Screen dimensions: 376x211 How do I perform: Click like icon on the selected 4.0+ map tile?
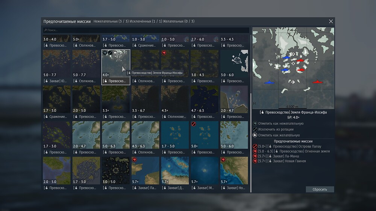pyautogui.click(x=115, y=53)
